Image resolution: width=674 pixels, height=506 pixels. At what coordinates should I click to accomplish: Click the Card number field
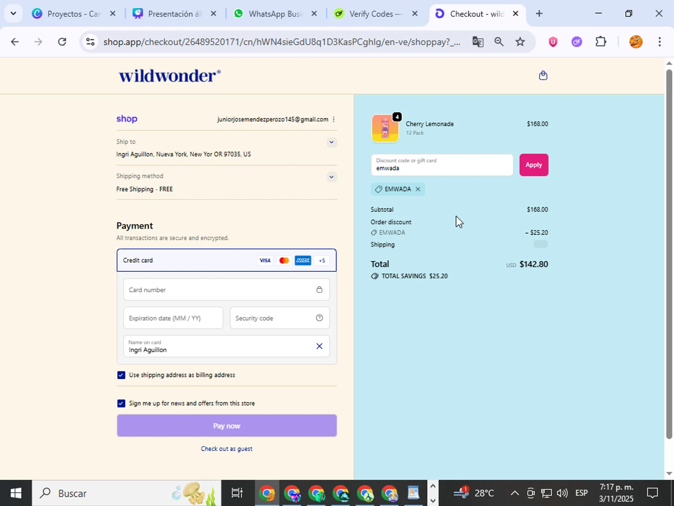click(x=226, y=290)
